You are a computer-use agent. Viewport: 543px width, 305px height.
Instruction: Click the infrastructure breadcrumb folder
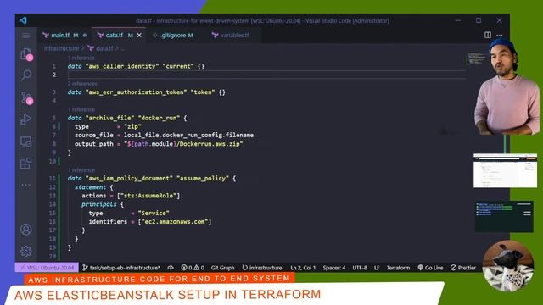(61, 49)
